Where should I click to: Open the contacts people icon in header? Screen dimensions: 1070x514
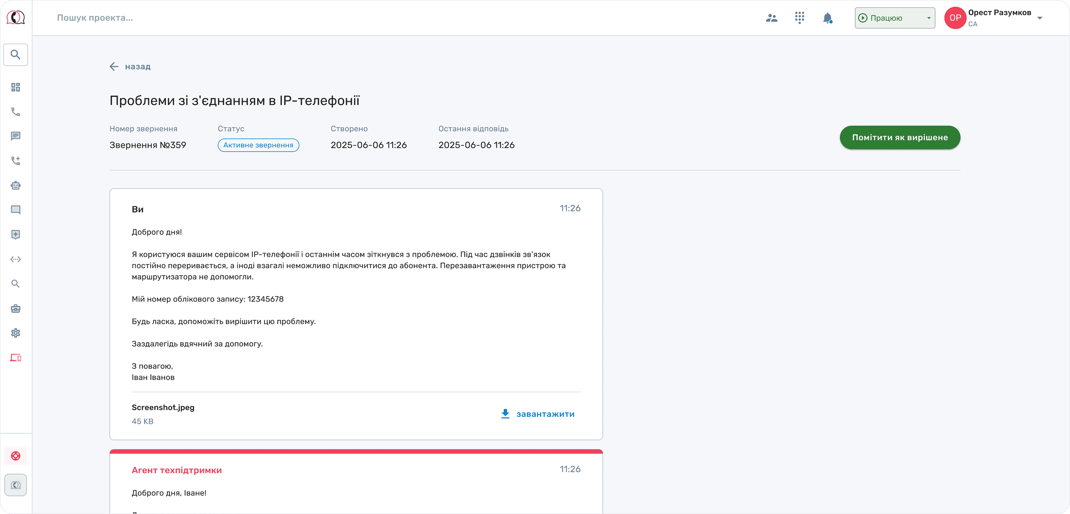pos(771,18)
